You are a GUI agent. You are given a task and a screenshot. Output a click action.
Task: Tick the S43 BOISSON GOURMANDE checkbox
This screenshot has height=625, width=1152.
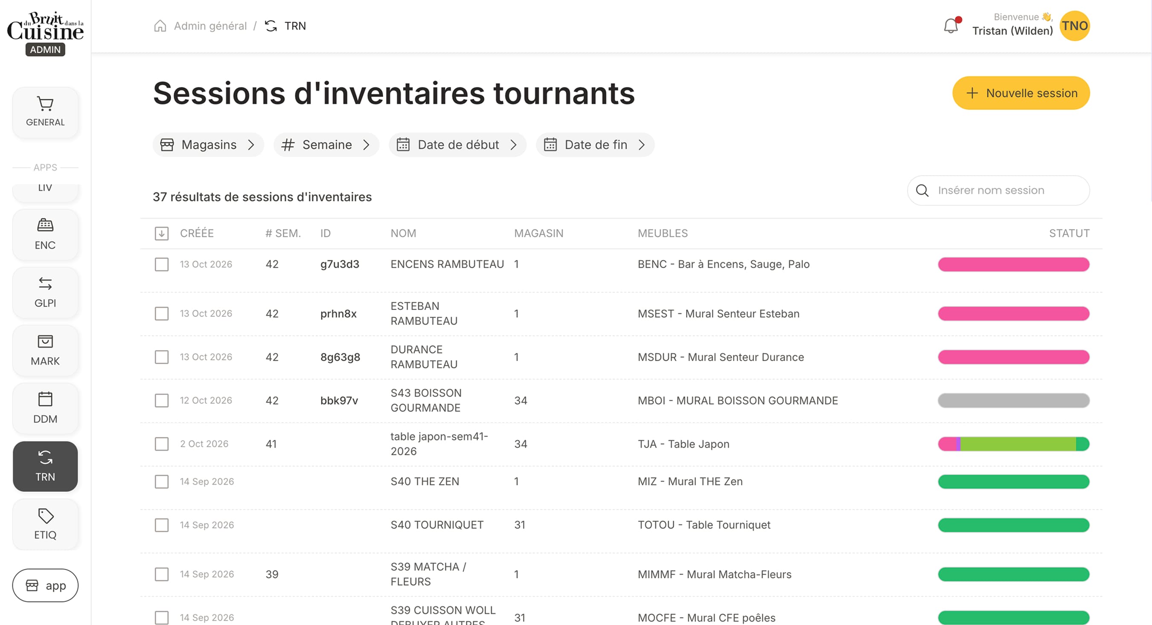click(x=161, y=400)
